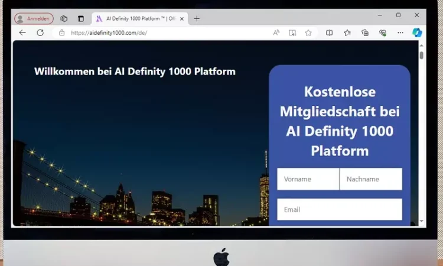Click 'Kostenlose Mitgliedschaft' form heading

click(x=340, y=121)
